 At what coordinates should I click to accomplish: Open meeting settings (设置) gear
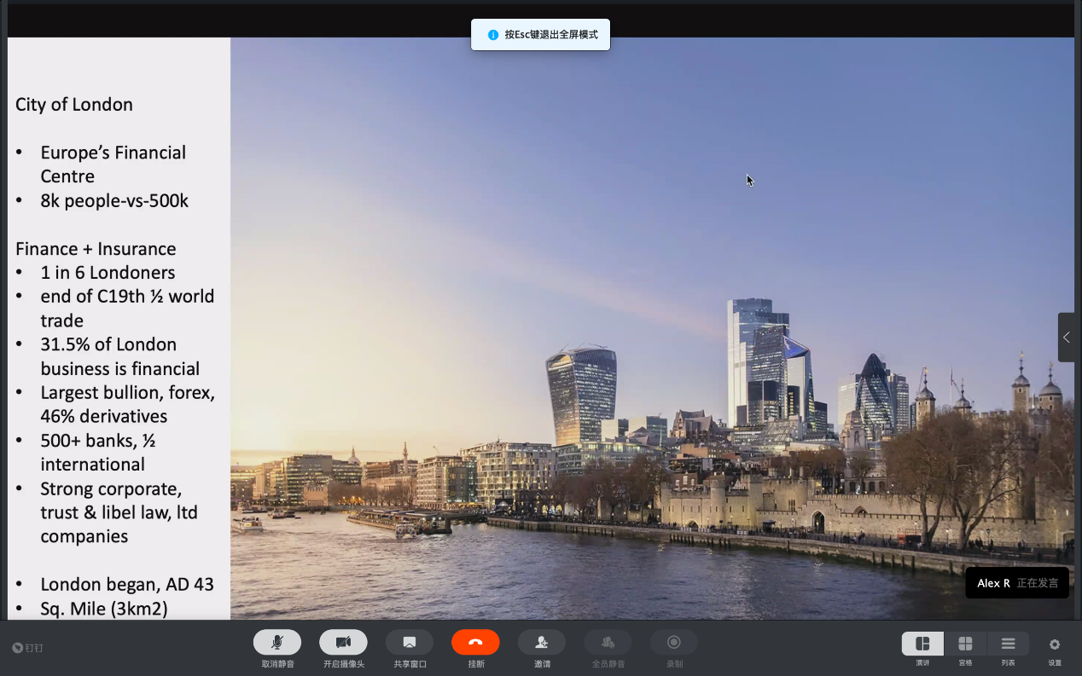[x=1055, y=644]
